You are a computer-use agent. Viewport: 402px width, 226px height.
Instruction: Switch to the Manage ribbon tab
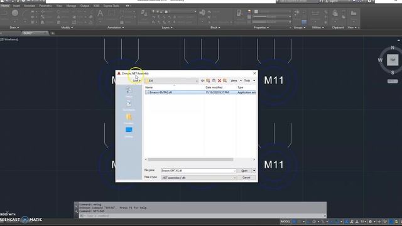[x=71, y=6]
